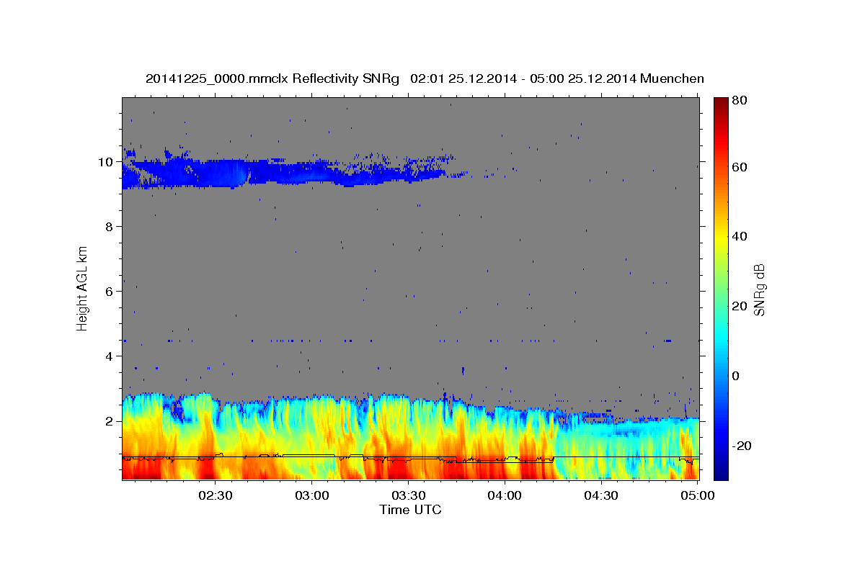This screenshot has height=576, width=865.
Task: Click the plot title text starting with 20141225_0000.mmclx
Action: [x=425, y=78]
